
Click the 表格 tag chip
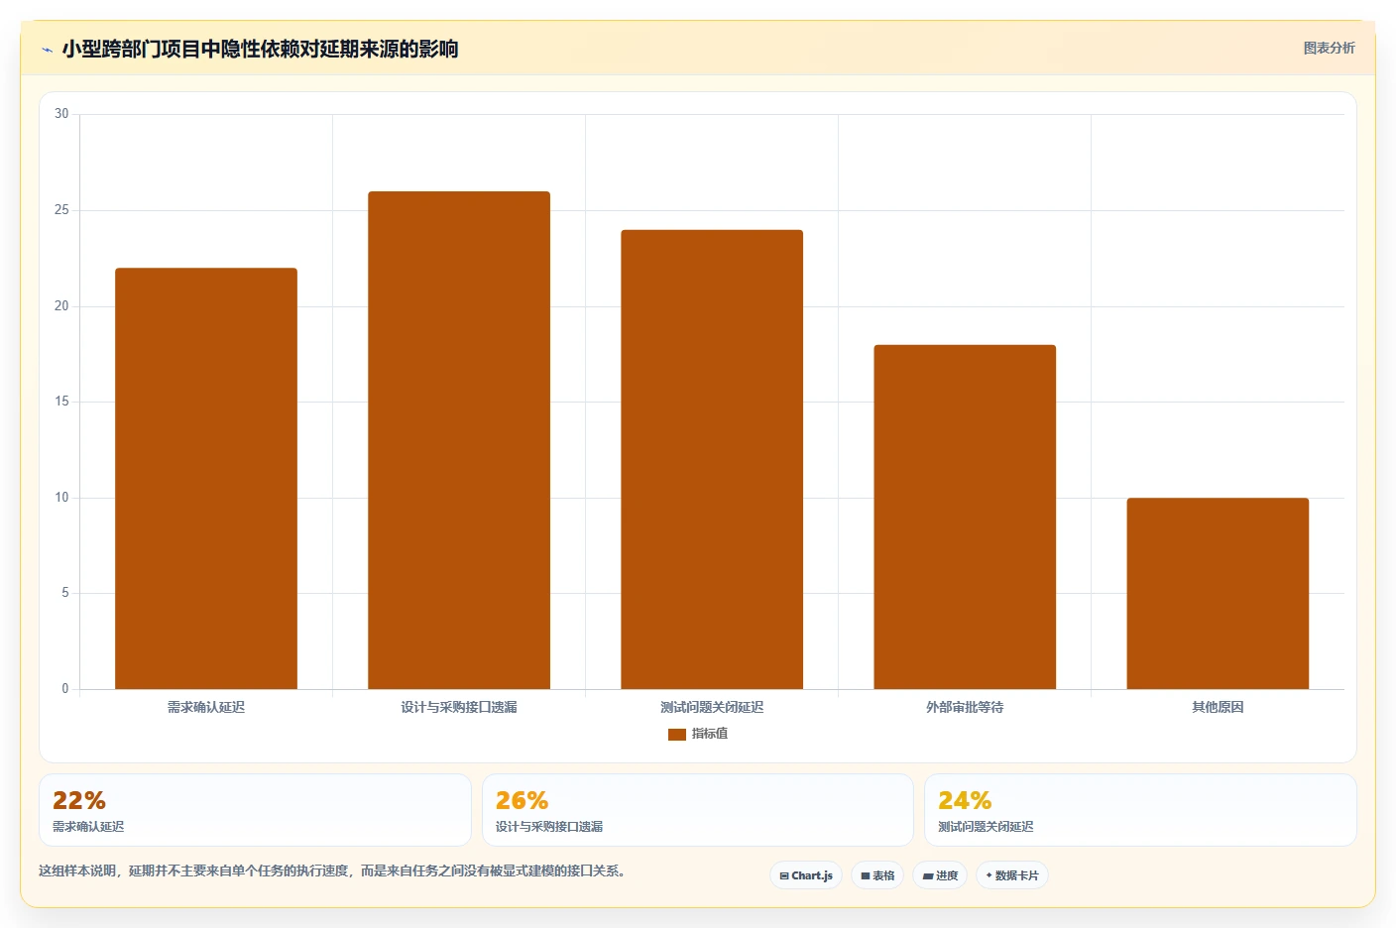[877, 875]
